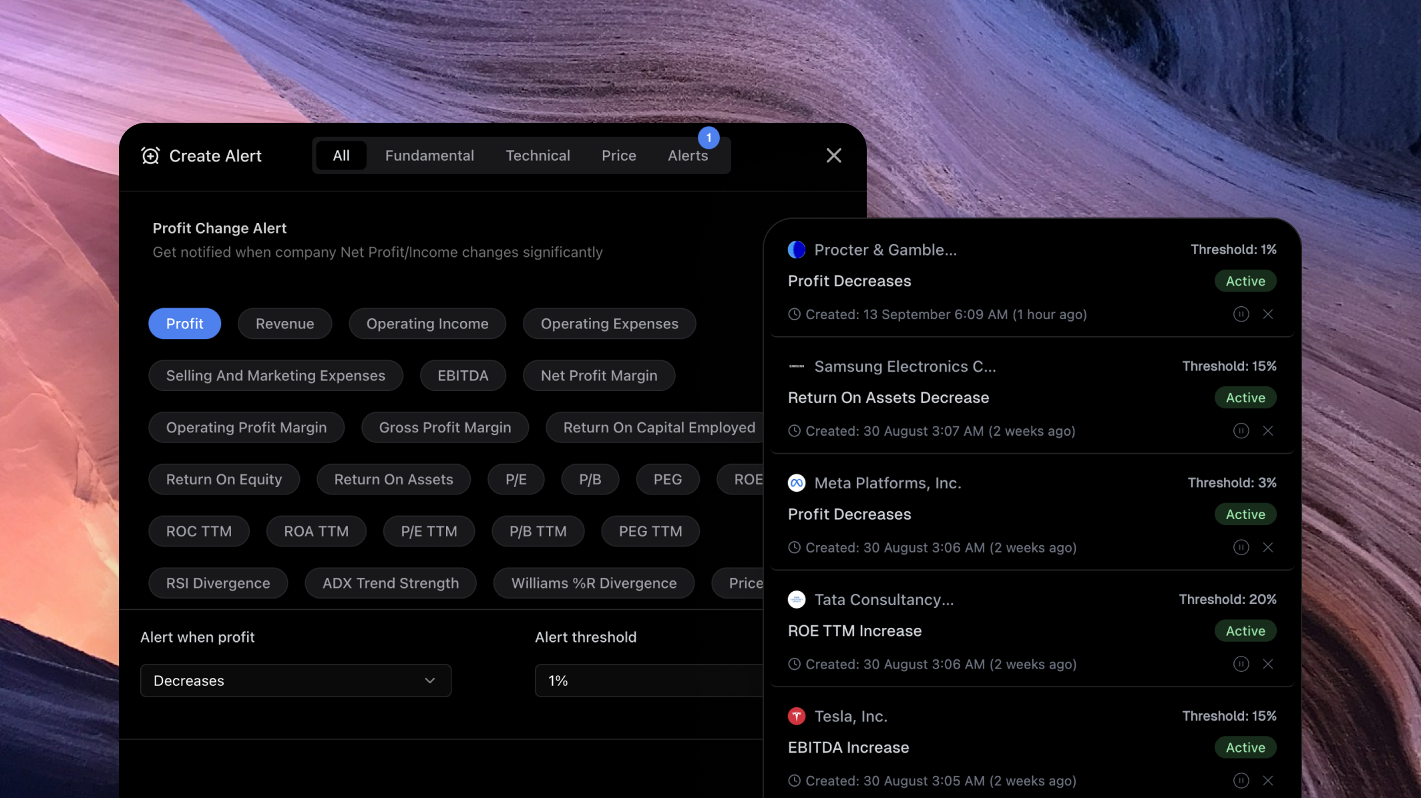Pick the Net Profit Margin chip
1421x798 pixels.
tap(599, 376)
